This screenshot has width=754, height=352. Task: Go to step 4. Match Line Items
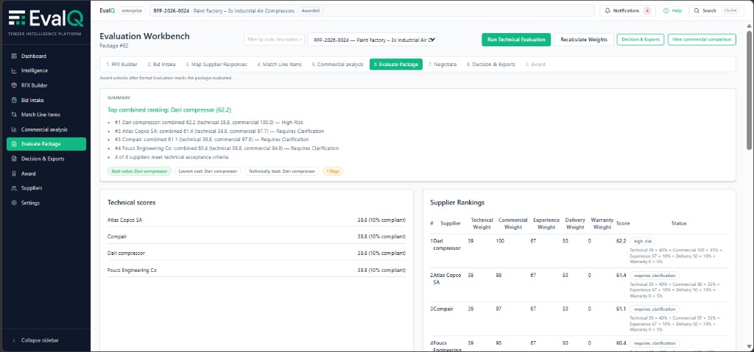(279, 64)
